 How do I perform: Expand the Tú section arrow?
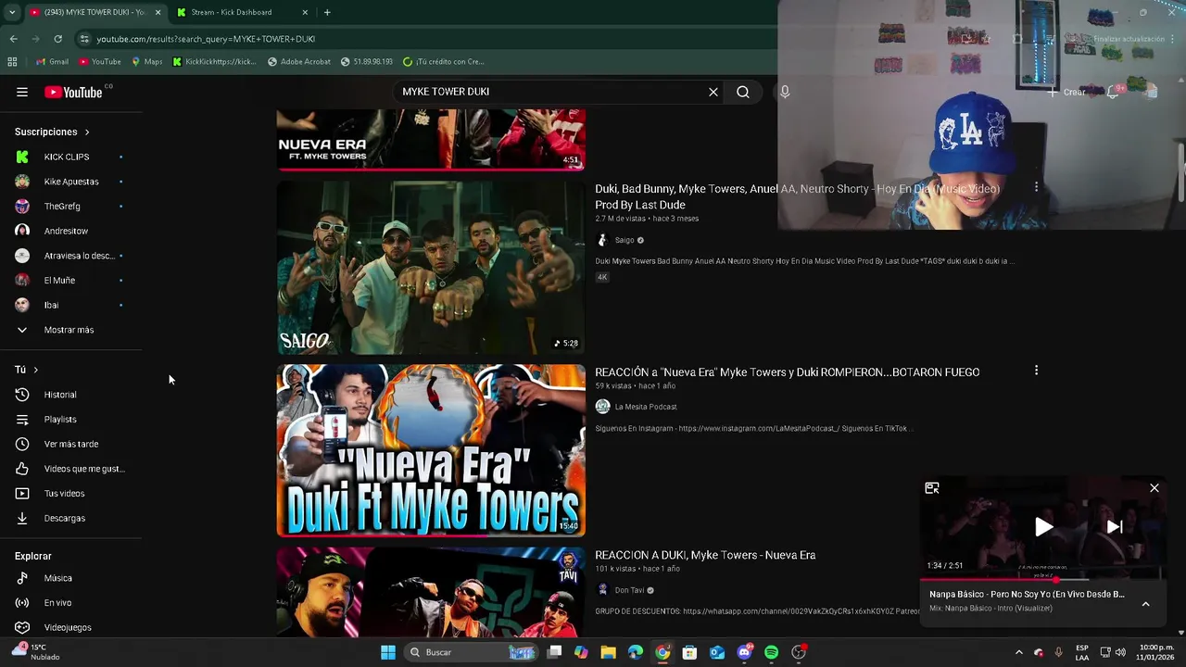[x=36, y=370]
